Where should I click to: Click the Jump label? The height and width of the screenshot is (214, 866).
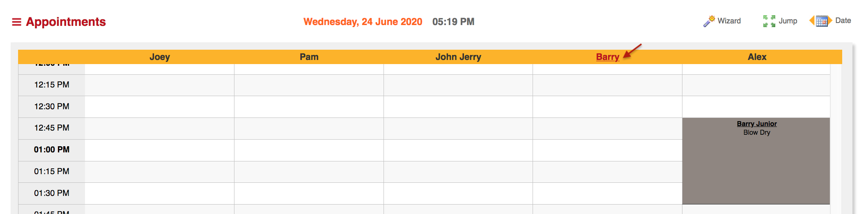788,21
